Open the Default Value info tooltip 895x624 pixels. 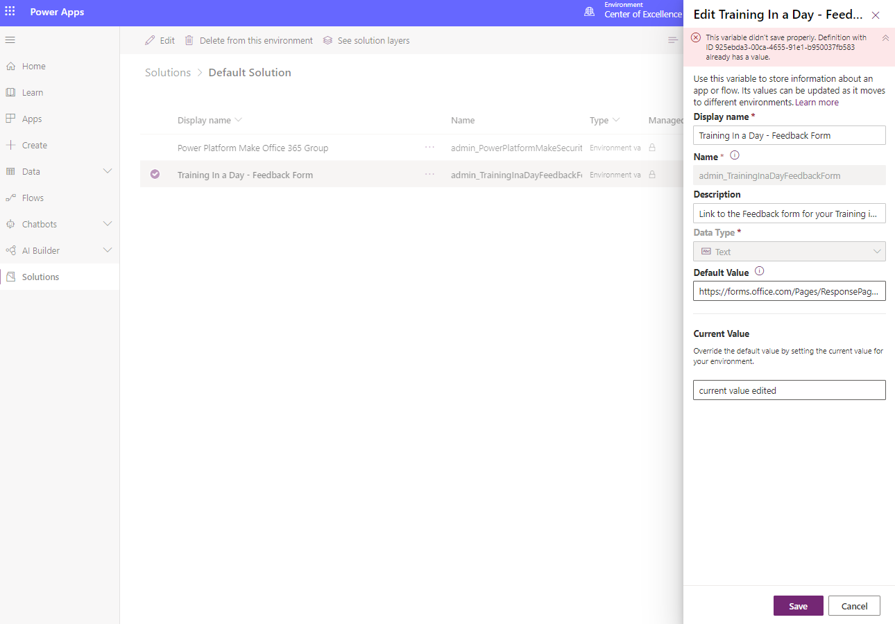759,271
